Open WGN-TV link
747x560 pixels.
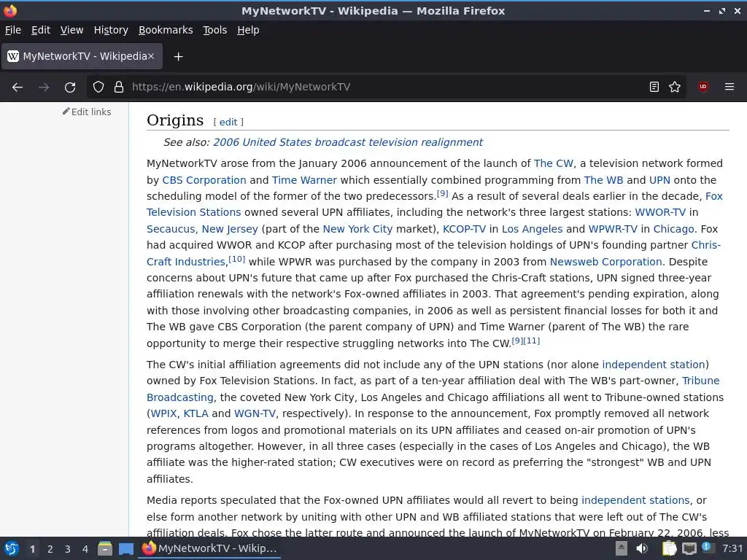coord(255,414)
